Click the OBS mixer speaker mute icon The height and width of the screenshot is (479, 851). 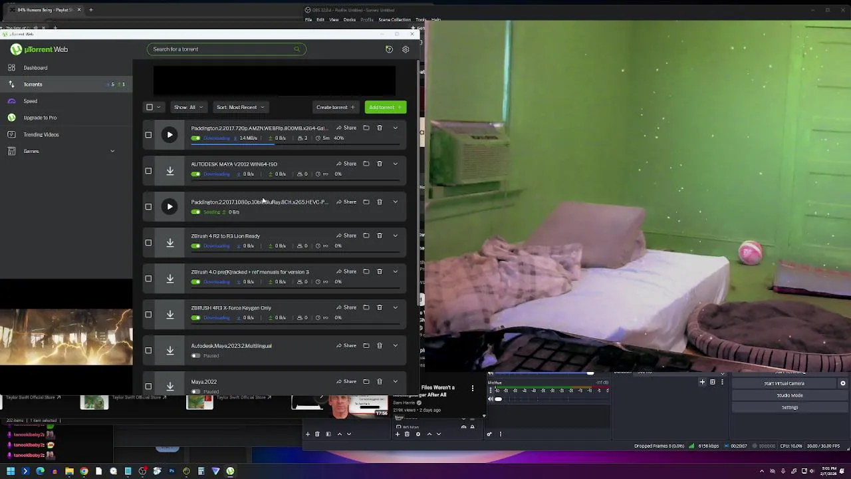point(491,399)
